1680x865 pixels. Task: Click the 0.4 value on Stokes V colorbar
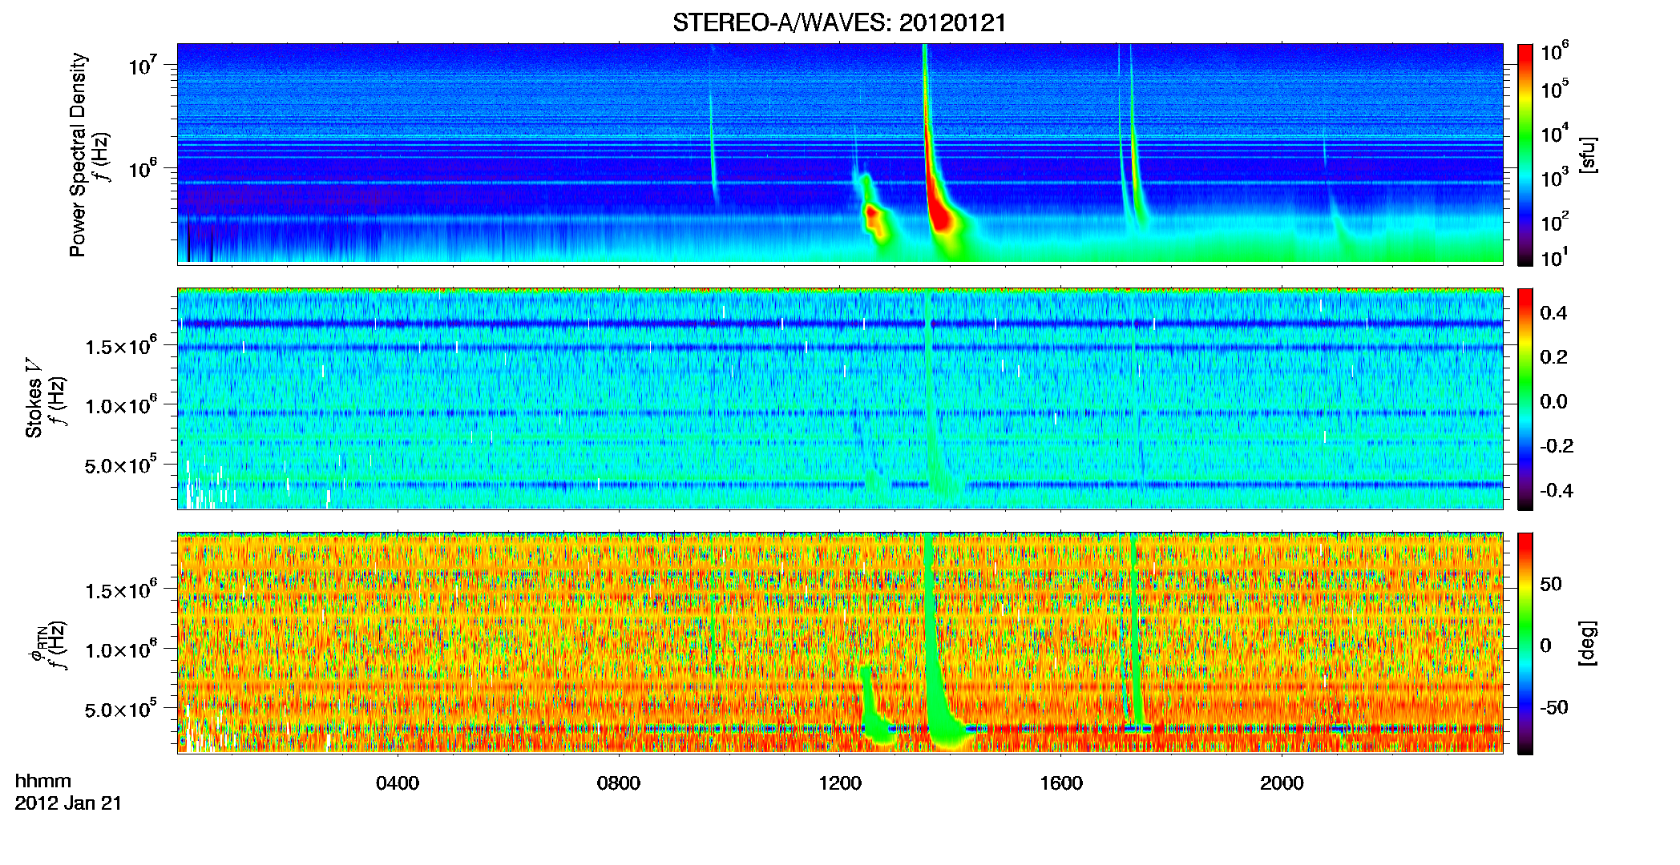[1553, 313]
